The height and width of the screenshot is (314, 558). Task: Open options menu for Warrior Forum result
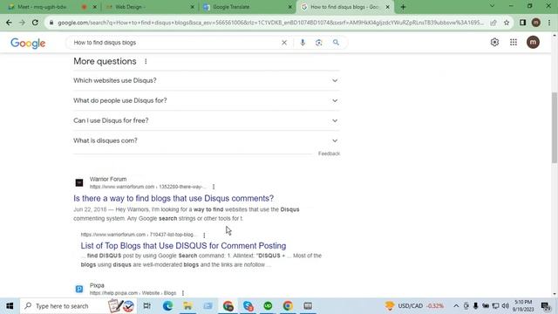pos(214,187)
